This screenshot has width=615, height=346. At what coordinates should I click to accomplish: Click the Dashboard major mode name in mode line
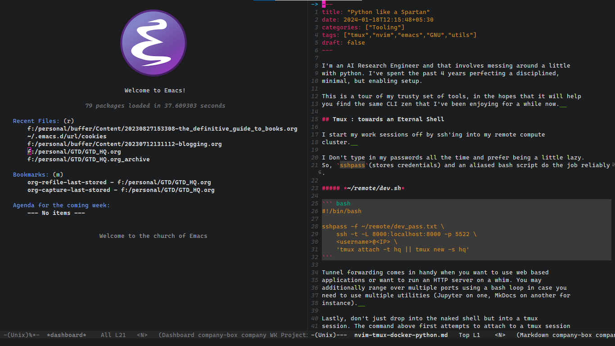point(178,335)
